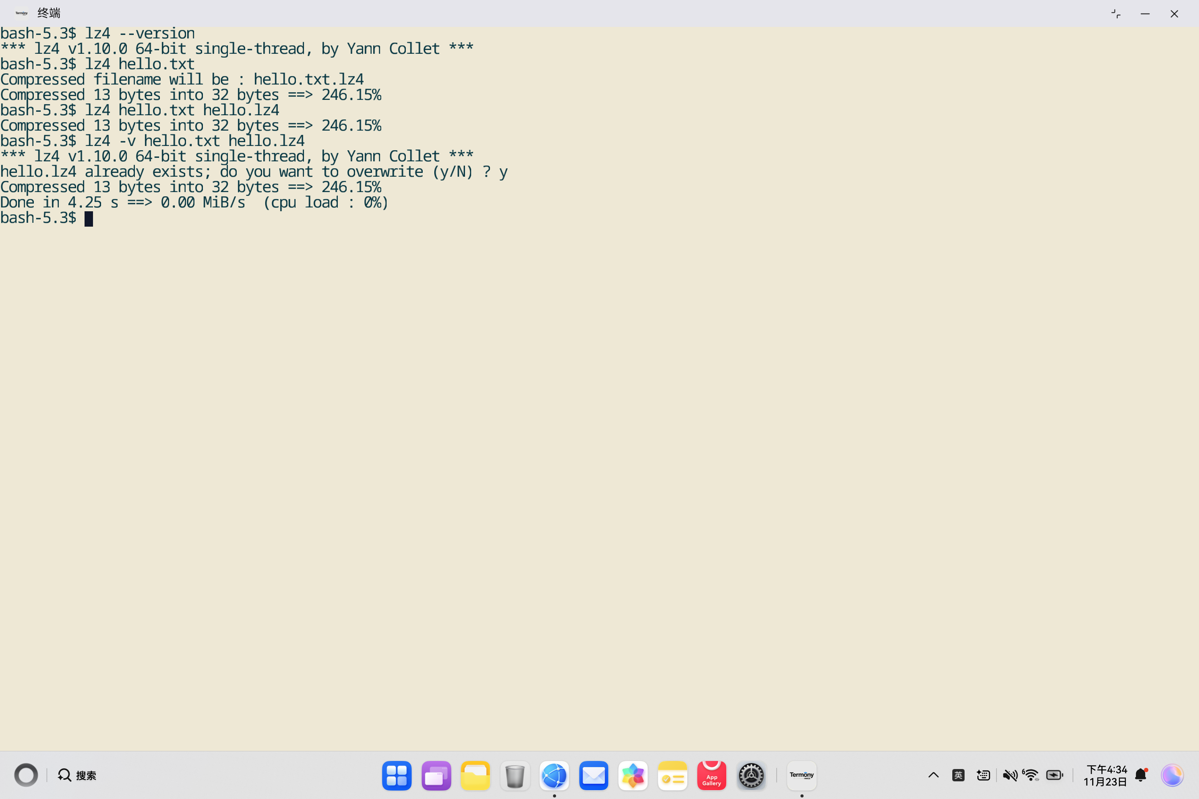Expand the hidden tray icons chevron
This screenshot has height=799, width=1199.
[x=933, y=775]
